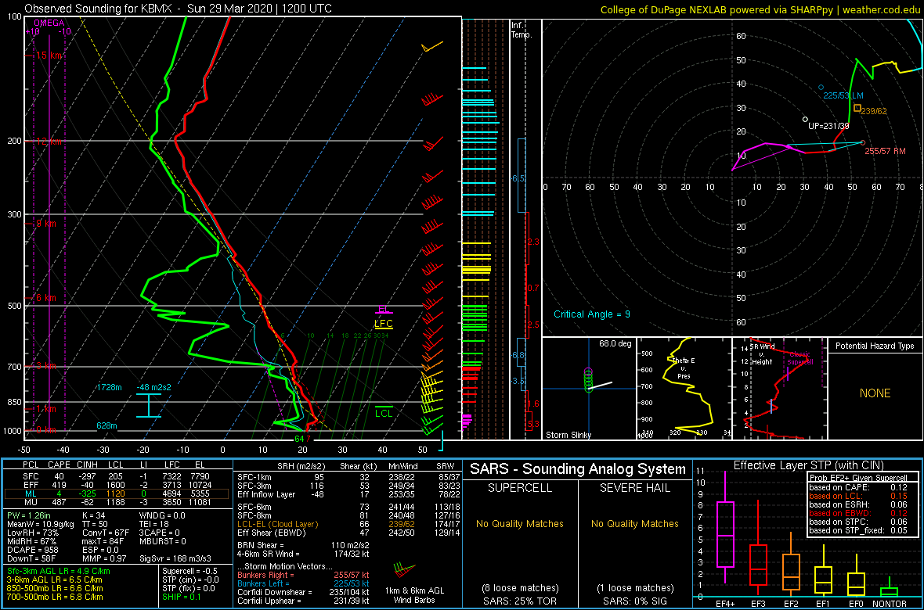The width and height of the screenshot is (924, 610).
Task: Click the 700-500mb LR = 6.8 C/km line
Action: 56,596
